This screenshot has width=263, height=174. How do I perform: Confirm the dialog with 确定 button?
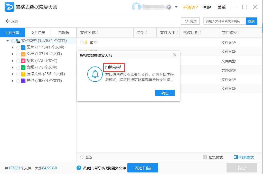(165, 93)
